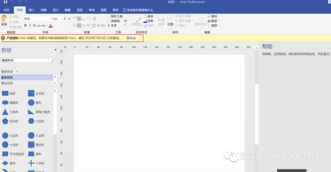The image size is (331, 172).
Task: Toggle justify paragraph alignment
Action: (88, 25)
